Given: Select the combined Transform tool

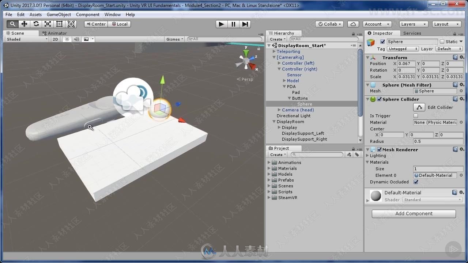Looking at the screenshot, I should click(71, 24).
